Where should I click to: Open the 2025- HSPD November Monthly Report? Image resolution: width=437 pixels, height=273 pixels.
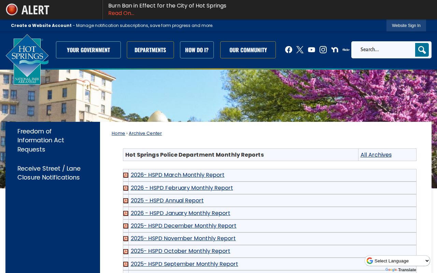183,239
